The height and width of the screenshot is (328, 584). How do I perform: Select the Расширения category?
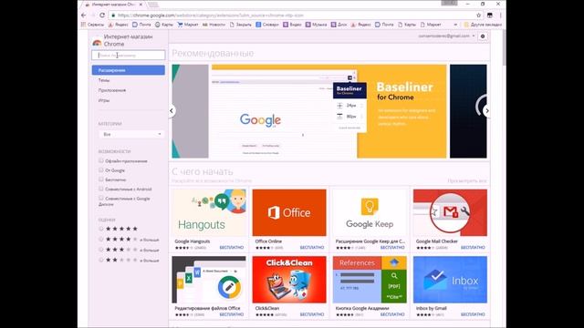(129, 70)
